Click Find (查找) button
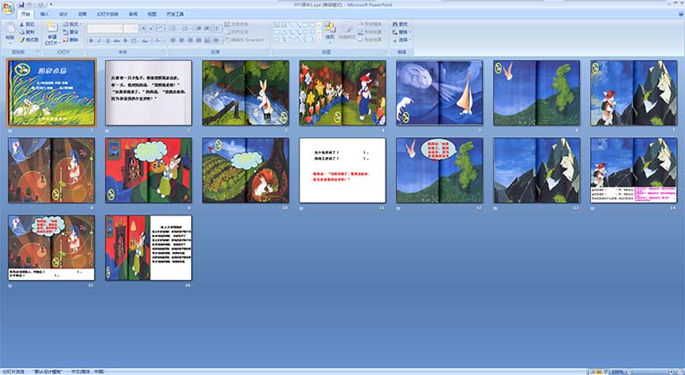Image resolution: width=685 pixels, height=375 pixels. (x=400, y=24)
